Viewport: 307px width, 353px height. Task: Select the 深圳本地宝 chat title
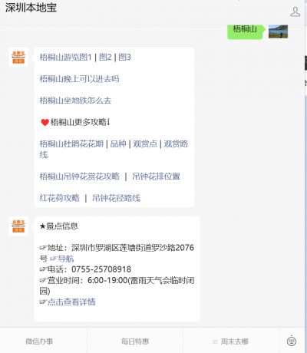(x=31, y=8)
